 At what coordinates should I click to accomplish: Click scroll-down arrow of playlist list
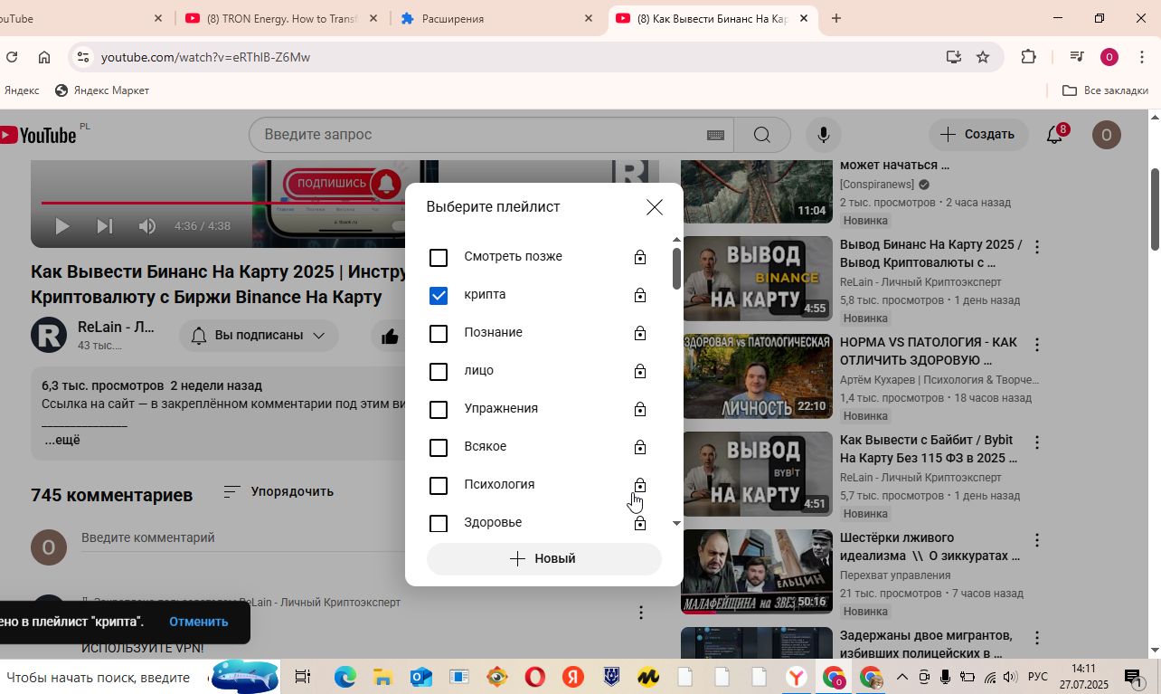pyautogui.click(x=676, y=524)
